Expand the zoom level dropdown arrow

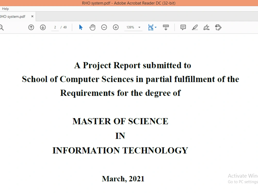(139, 28)
